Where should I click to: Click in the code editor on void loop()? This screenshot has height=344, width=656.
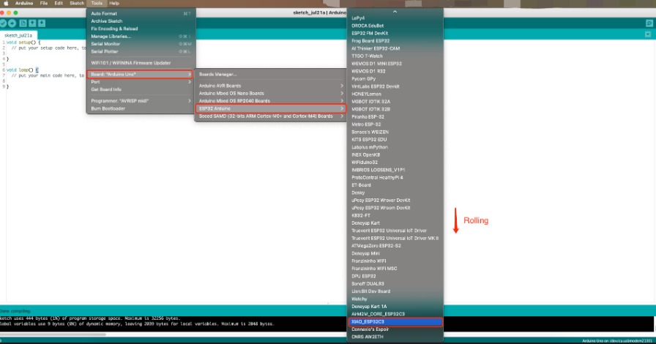(20, 70)
